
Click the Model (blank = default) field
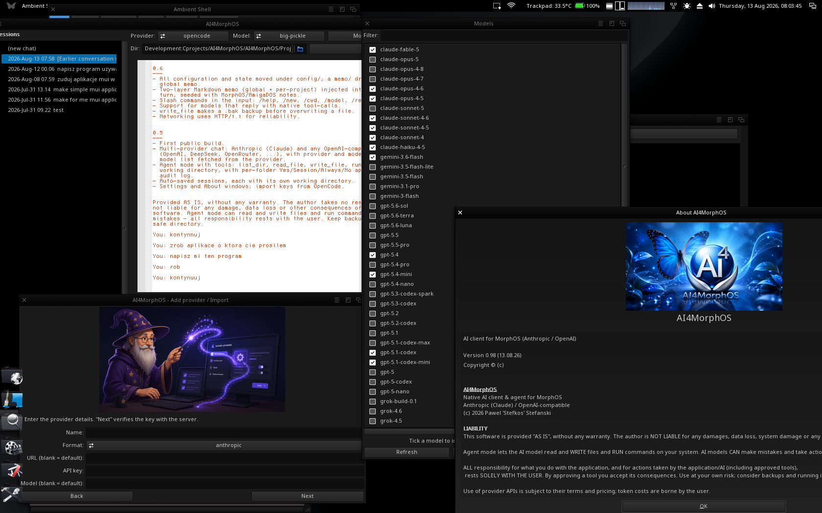click(225, 483)
